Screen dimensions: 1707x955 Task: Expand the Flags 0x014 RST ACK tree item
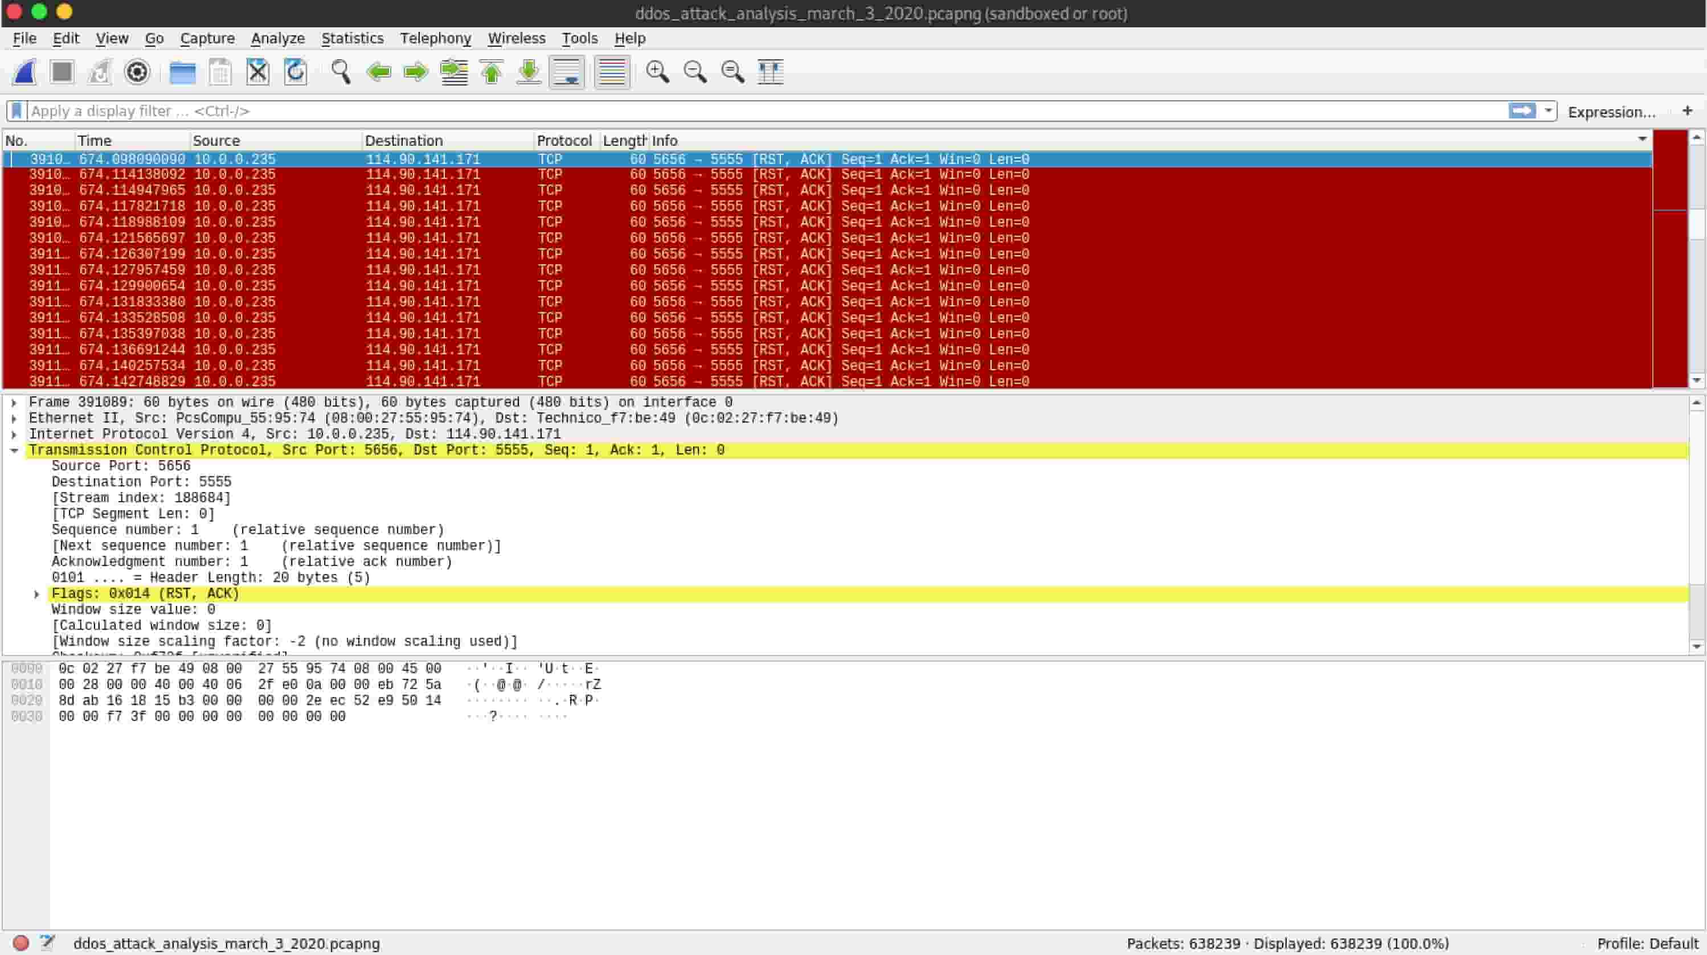pos(38,593)
